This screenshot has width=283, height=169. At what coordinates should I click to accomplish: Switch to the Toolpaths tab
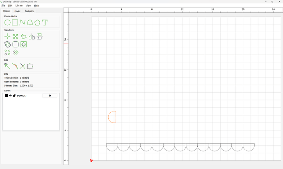(x=30, y=11)
